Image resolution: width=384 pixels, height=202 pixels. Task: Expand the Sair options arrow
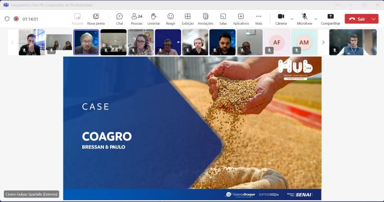(374, 19)
